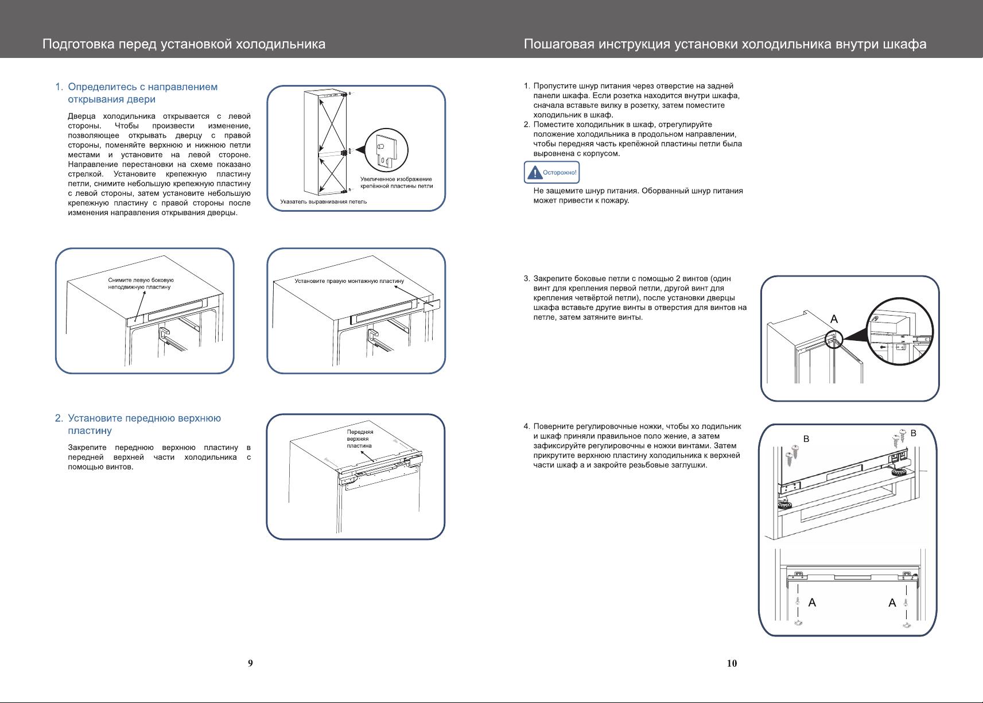Click the heading "Пошаговая инструкция установки холодильника внутри шкафа"
This screenshot has height=703, width=983.
tap(725, 44)
